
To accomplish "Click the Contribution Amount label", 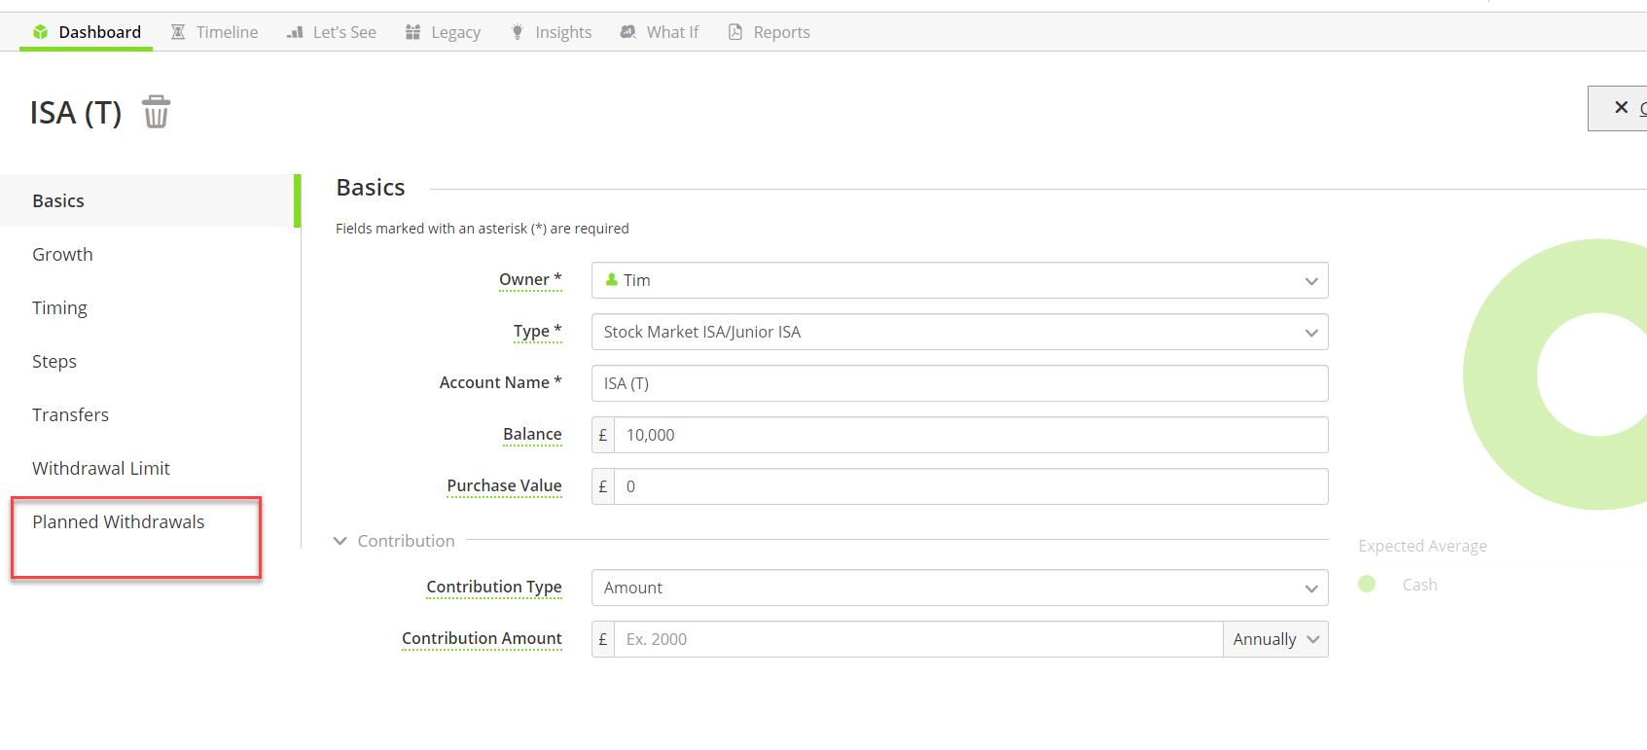I will [482, 639].
